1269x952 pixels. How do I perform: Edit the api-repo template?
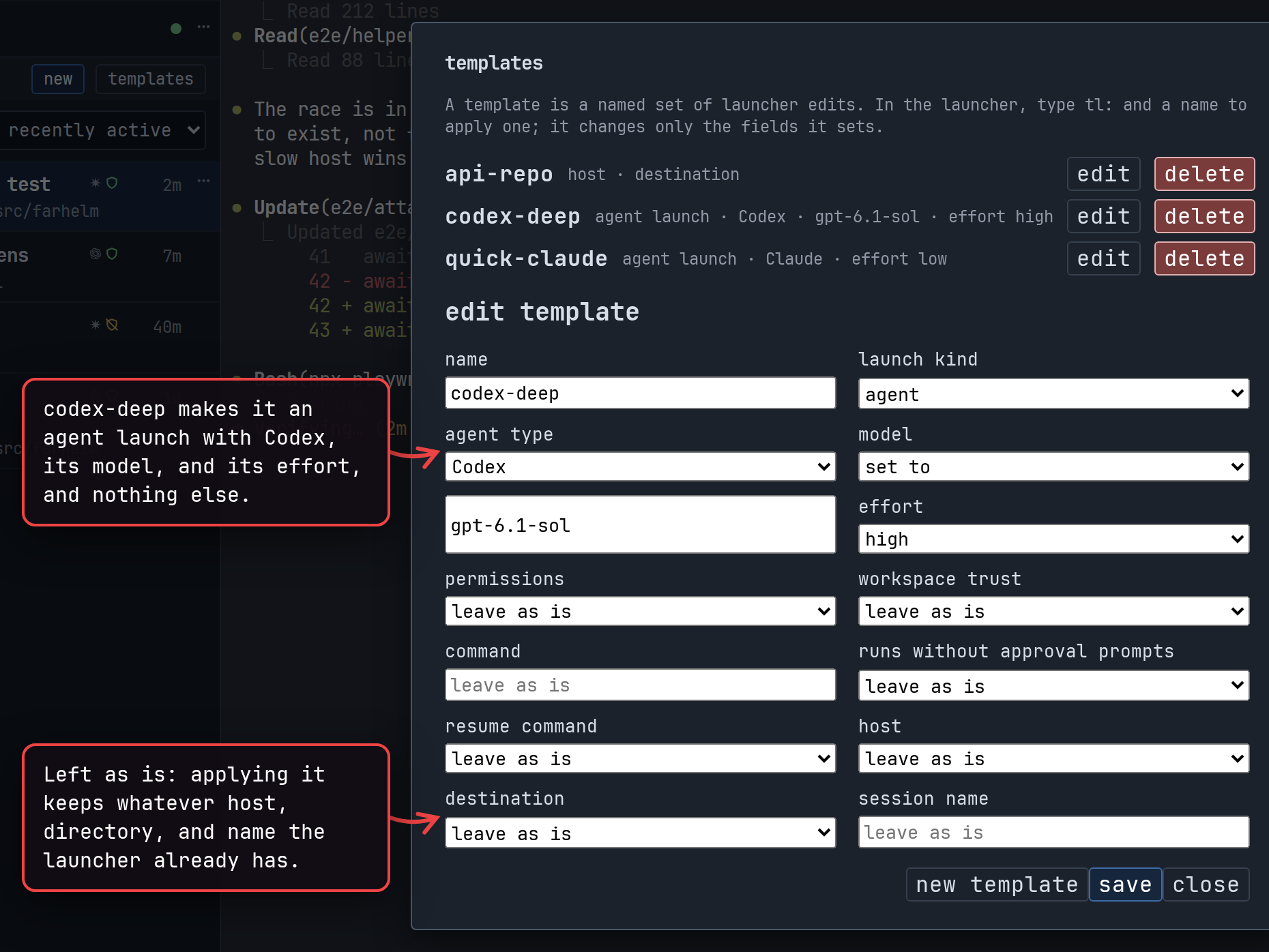coord(1103,174)
